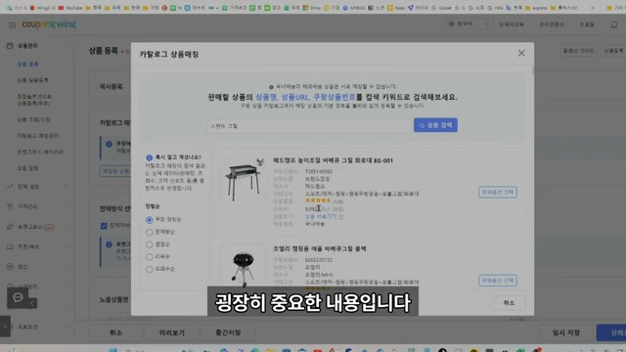Close the 카탈로그 상품매칭 dialog

click(x=521, y=53)
